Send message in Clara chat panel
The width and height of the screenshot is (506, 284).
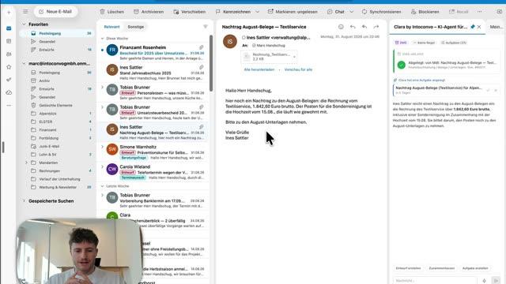[x=496, y=281]
